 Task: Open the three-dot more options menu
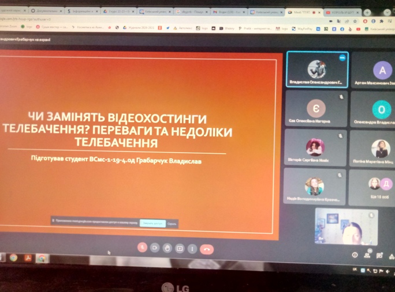192,249
